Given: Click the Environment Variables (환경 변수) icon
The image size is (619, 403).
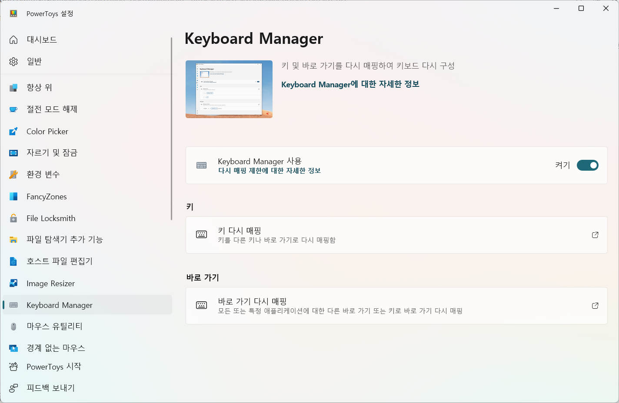Looking at the screenshot, I should [x=13, y=175].
